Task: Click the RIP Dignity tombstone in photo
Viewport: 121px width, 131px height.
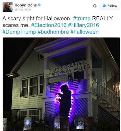Action: (x=79, y=123)
